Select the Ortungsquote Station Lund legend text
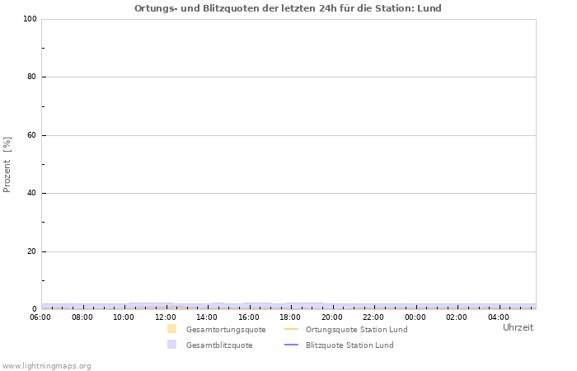Screen dimensions: 577x371 click(356, 330)
